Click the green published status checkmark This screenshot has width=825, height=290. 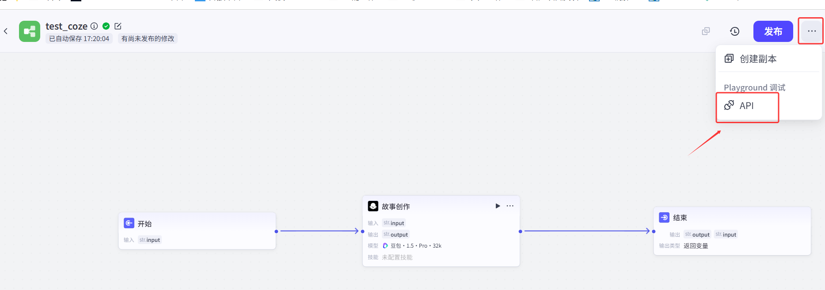click(106, 26)
